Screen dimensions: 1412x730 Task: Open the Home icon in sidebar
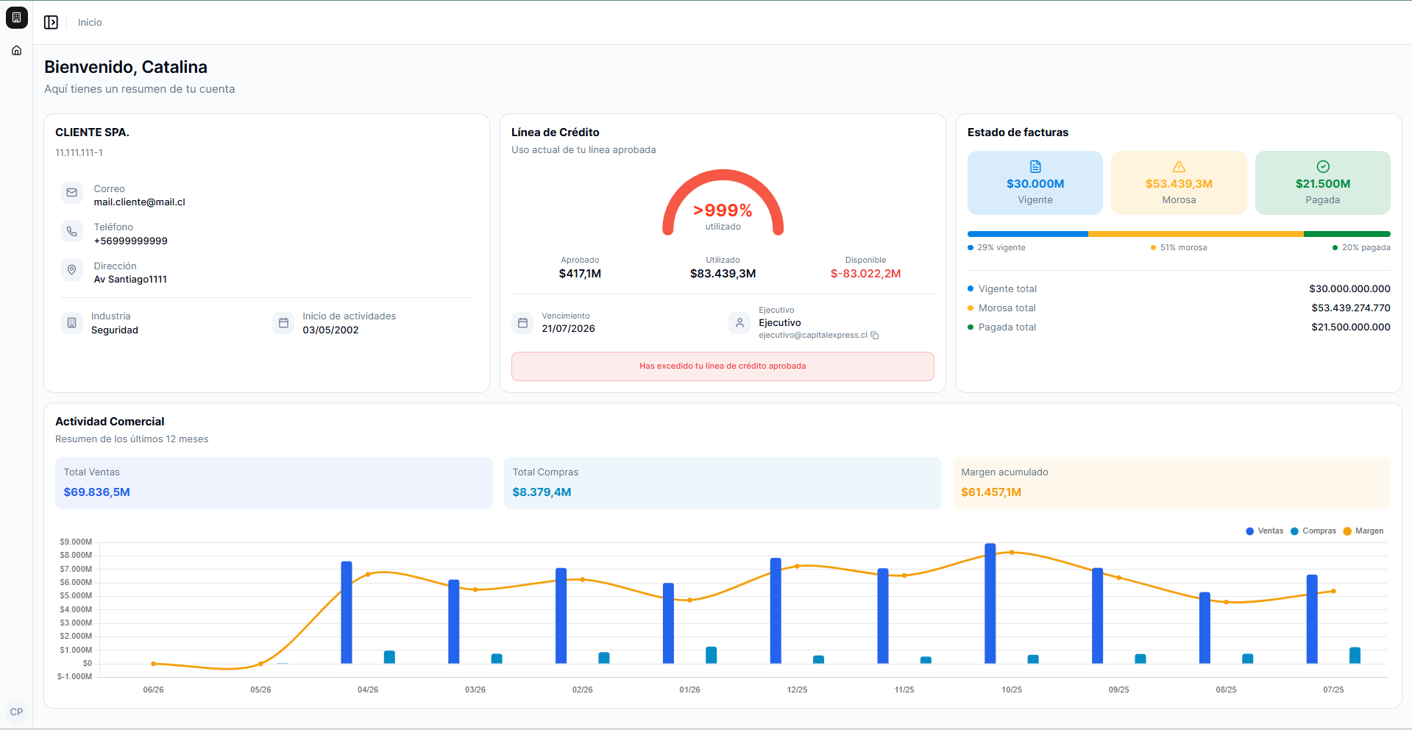[x=16, y=51]
